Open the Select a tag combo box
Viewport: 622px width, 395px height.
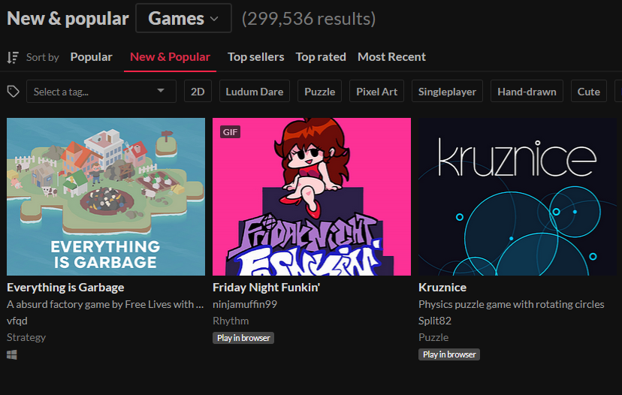[x=101, y=92]
